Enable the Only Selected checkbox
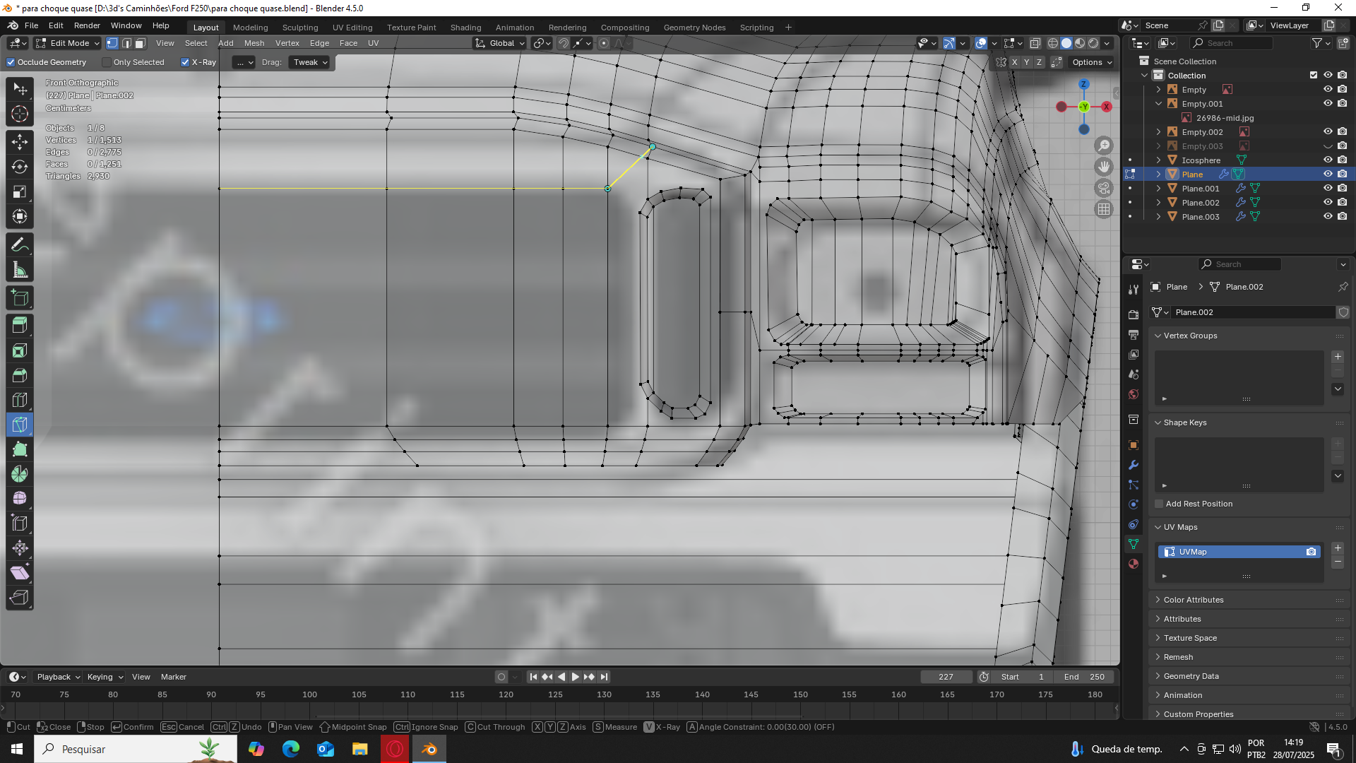The height and width of the screenshot is (763, 1356). pyautogui.click(x=107, y=62)
